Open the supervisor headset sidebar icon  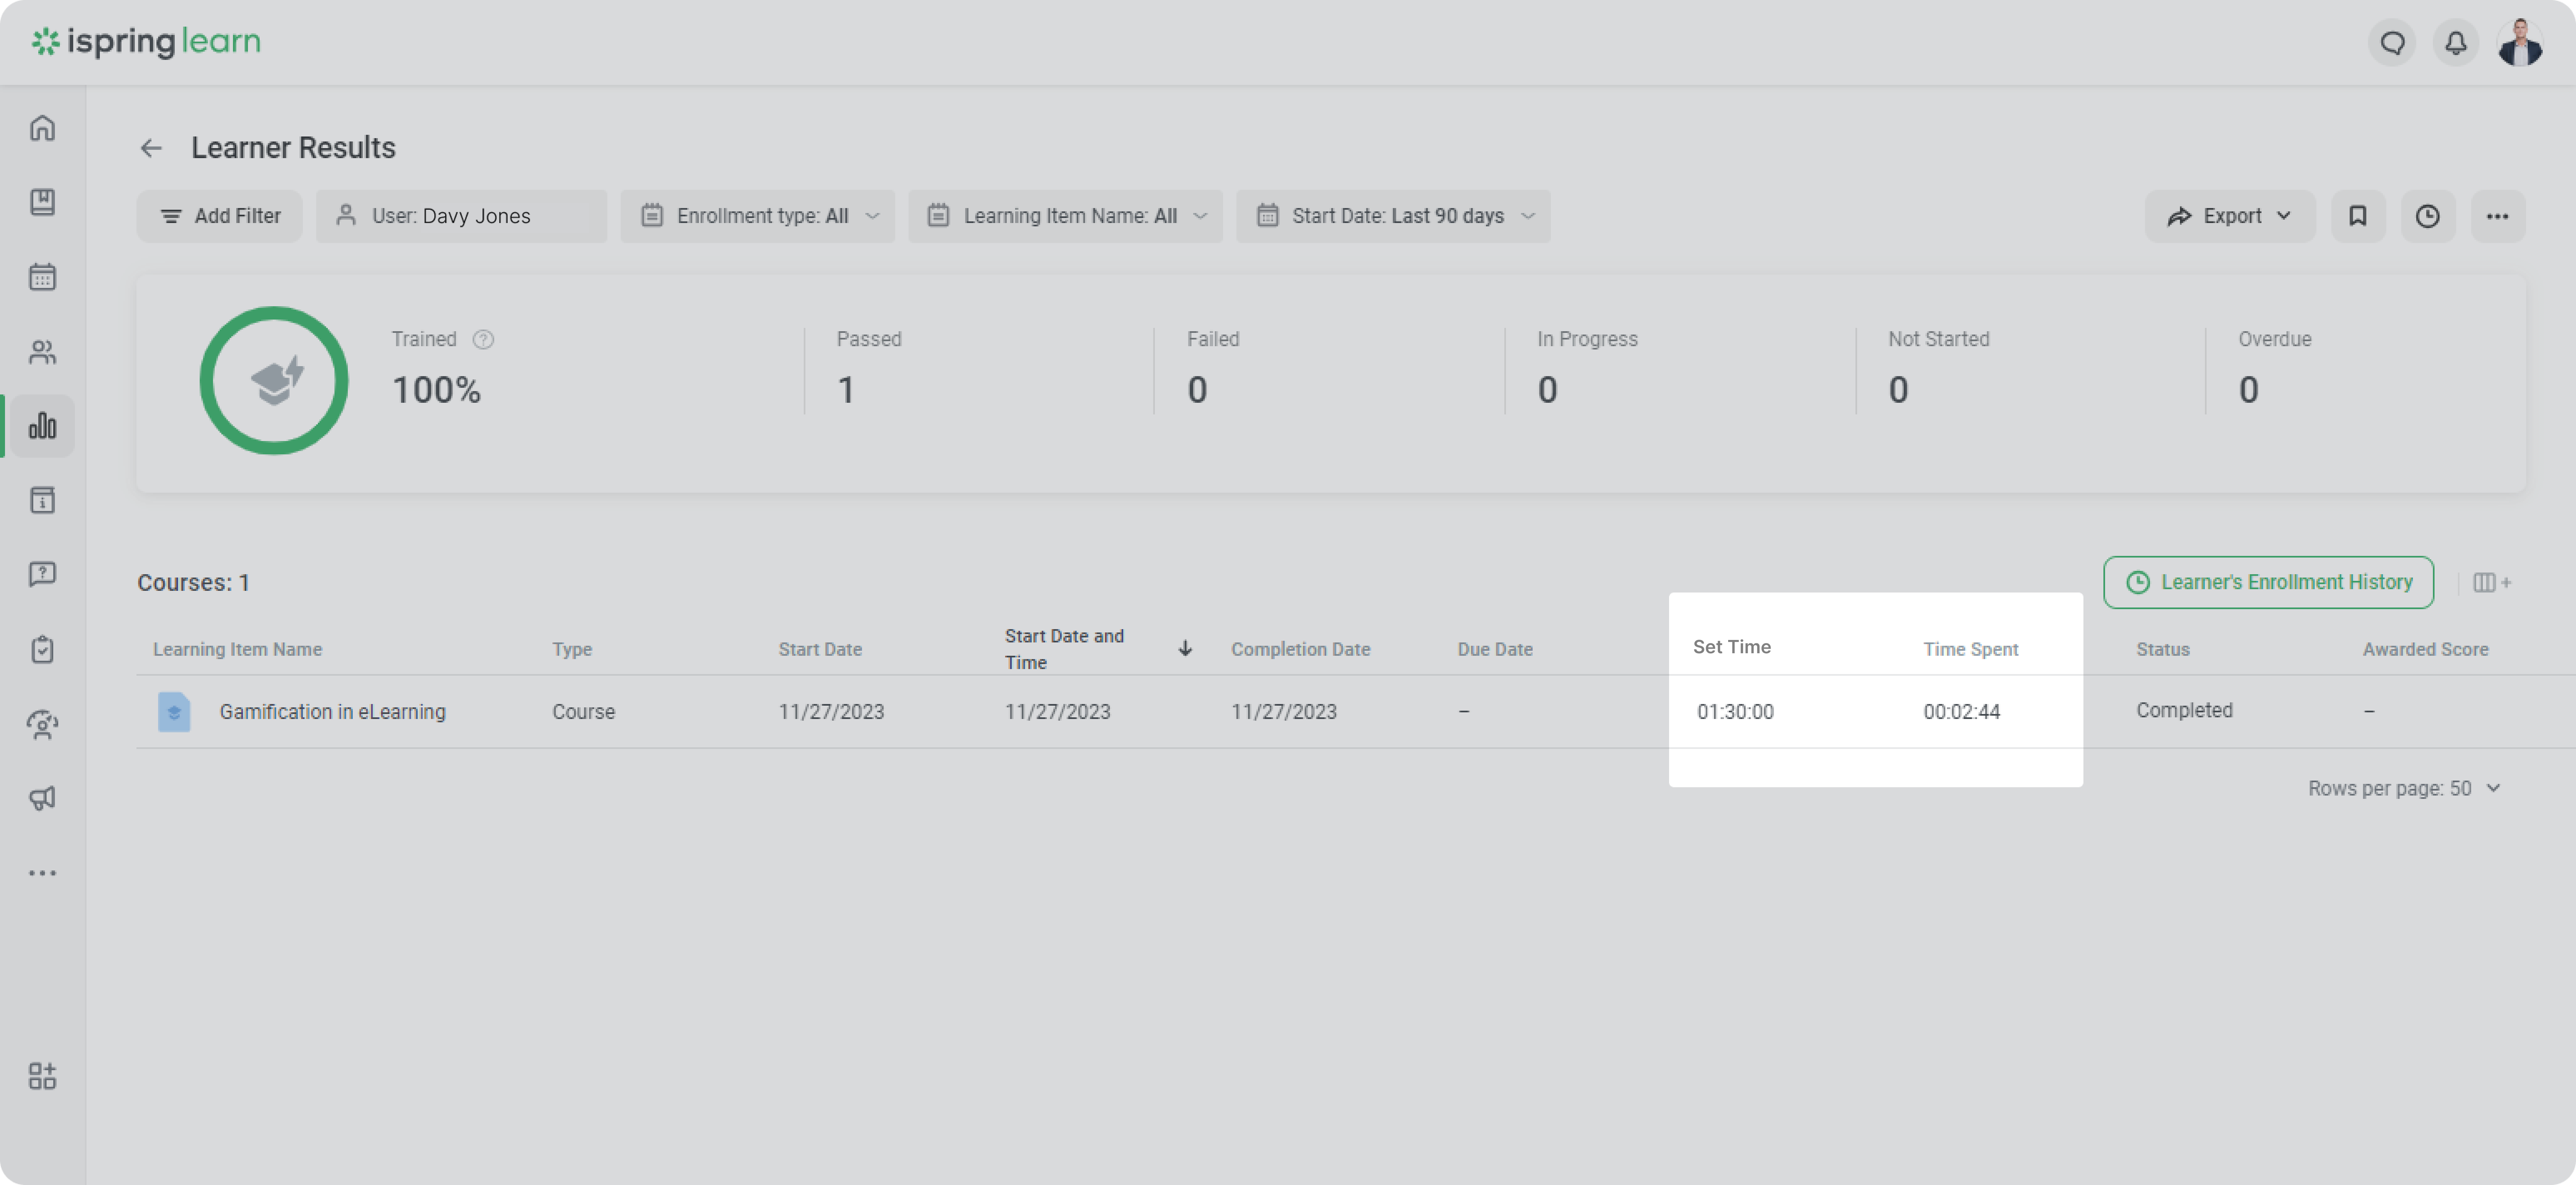(42, 724)
